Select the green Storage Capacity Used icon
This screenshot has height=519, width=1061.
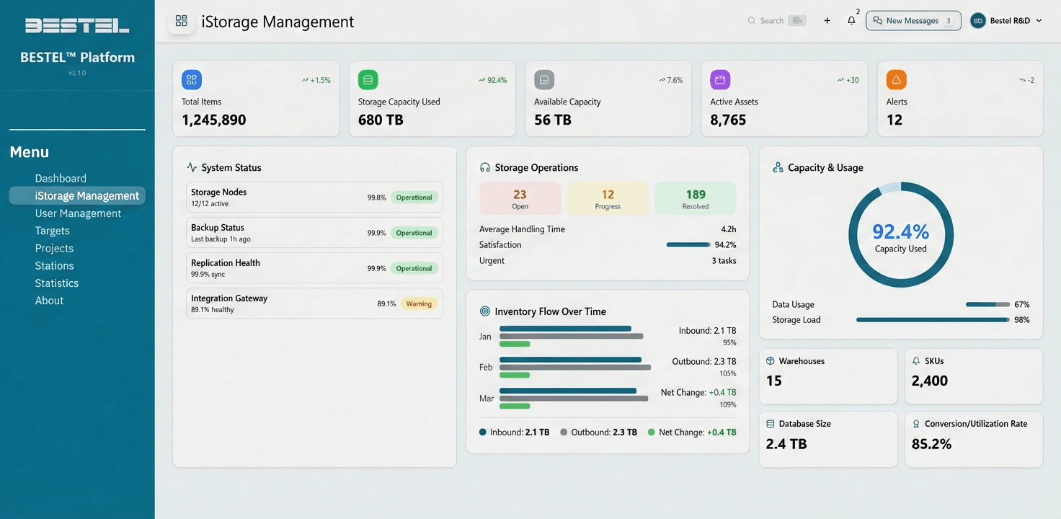tap(368, 79)
